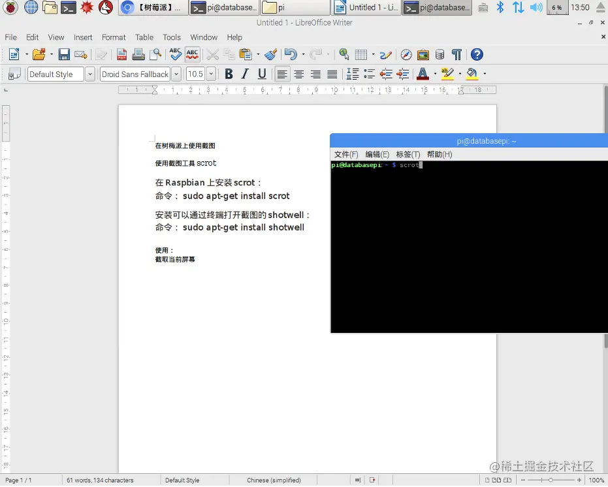This screenshot has height=487, width=608.
Task: Open the Format menu
Action: 114,37
